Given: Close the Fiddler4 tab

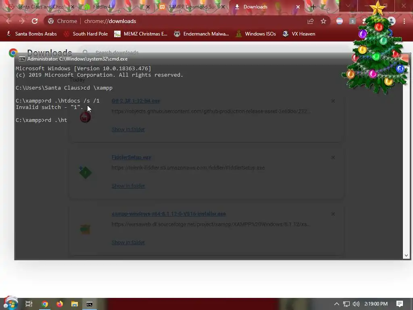Looking at the screenshot, I should click(148, 7).
